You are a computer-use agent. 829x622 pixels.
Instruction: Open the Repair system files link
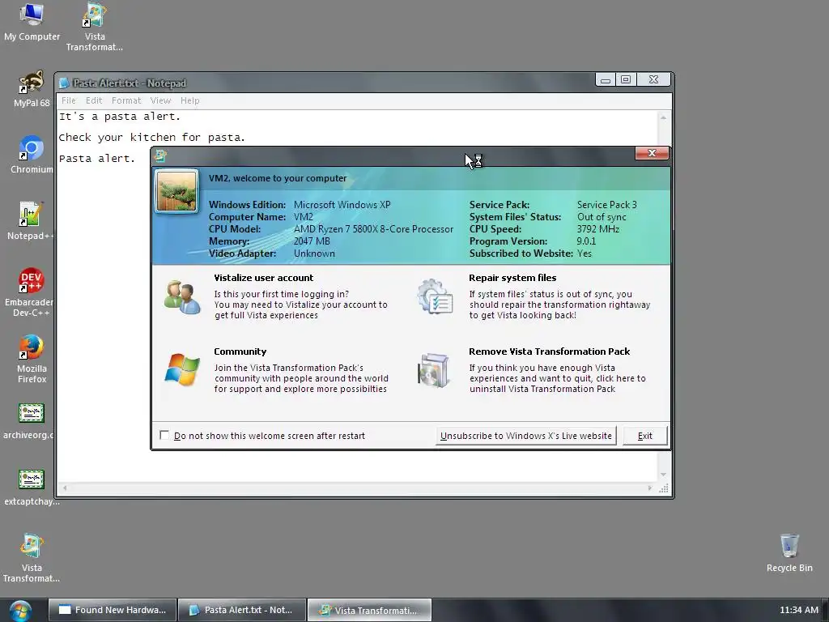tap(512, 278)
